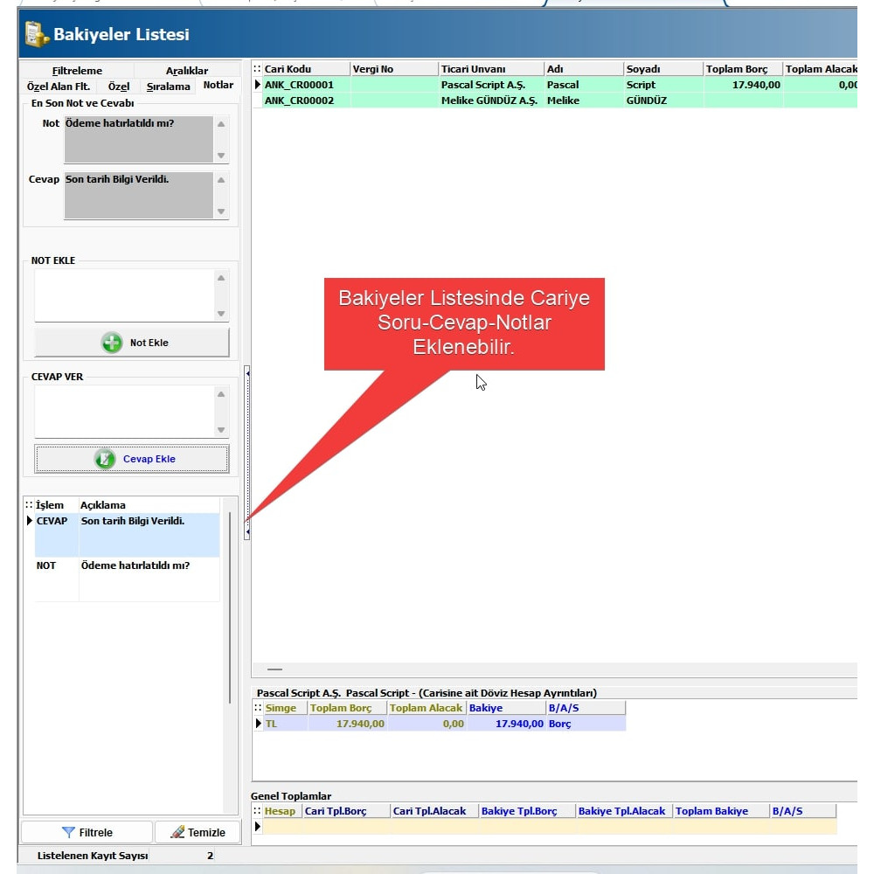The image size is (874, 874).
Task: Open the Filtreleme tab
Action: click(x=77, y=71)
